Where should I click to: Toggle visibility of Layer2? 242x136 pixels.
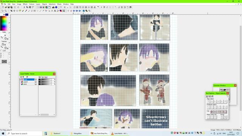click(x=36, y=82)
